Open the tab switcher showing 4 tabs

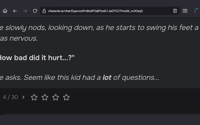click(185, 11)
